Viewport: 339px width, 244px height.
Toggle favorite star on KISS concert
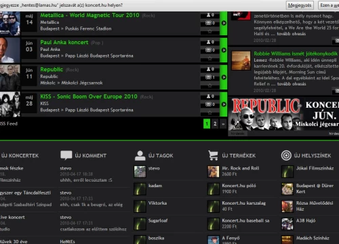(210, 113)
